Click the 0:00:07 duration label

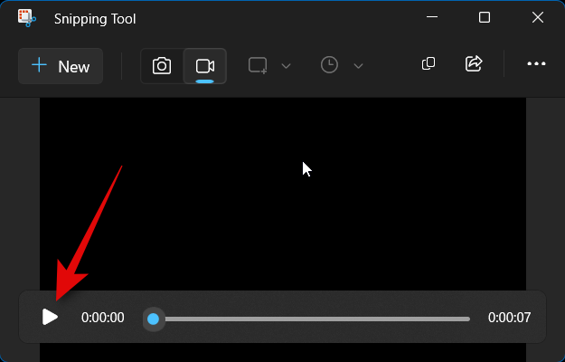[x=509, y=319]
